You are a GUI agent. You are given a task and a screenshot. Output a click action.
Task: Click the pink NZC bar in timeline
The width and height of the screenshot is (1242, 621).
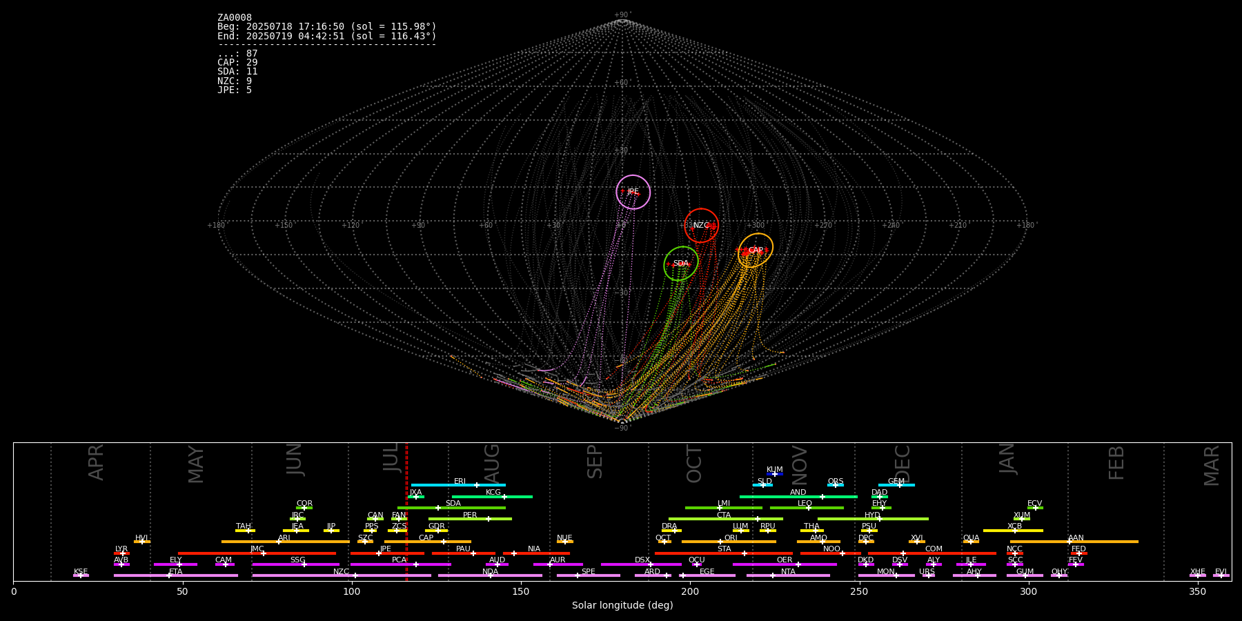click(x=342, y=575)
